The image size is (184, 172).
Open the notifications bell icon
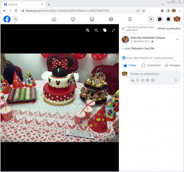pyautogui.click(x=168, y=19)
